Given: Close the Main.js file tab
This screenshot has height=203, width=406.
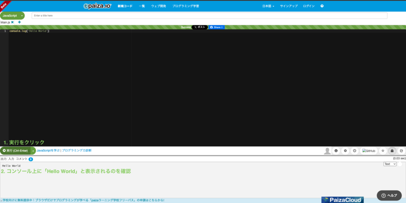Looking at the screenshot, I should coord(12,23).
